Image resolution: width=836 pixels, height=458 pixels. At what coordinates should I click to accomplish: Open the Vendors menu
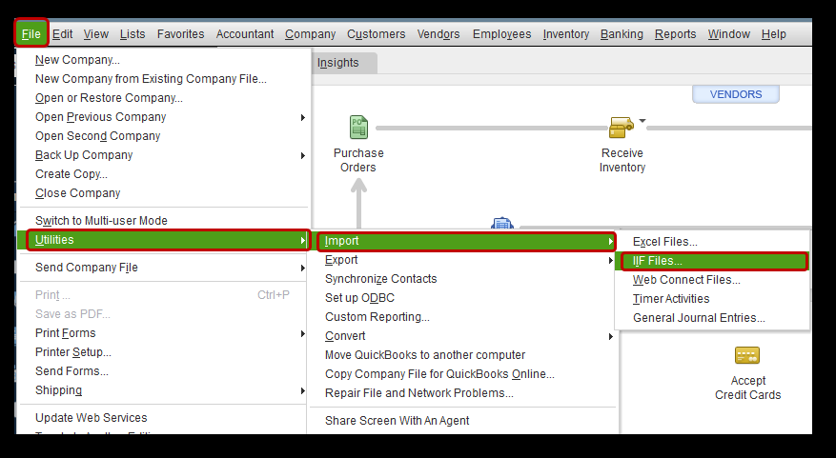[x=438, y=34]
